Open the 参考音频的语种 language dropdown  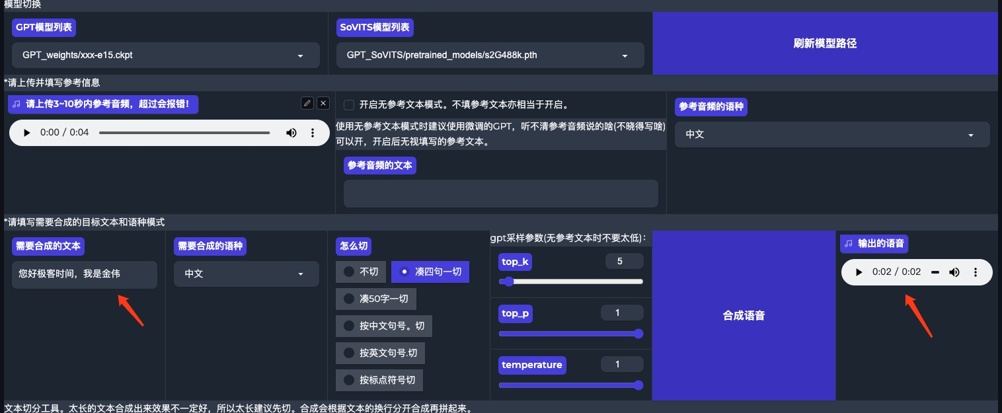click(831, 134)
